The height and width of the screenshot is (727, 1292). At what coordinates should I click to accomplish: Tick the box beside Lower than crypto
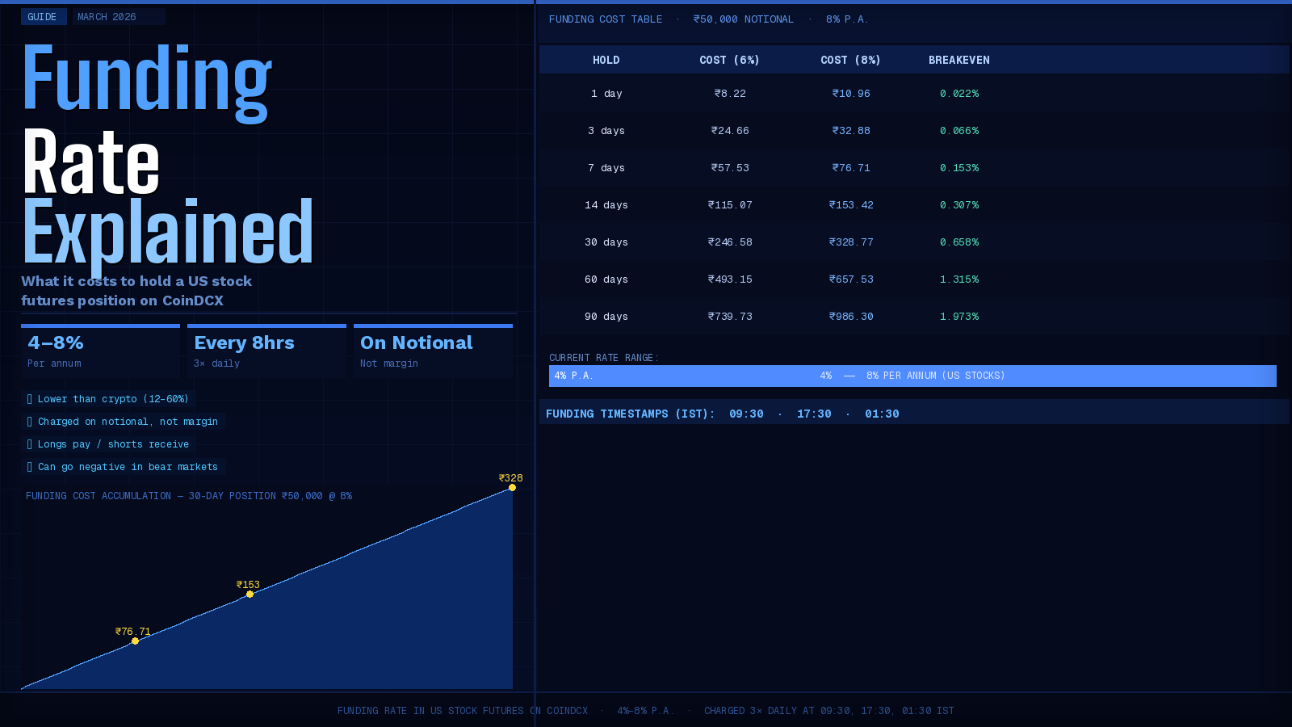[30, 399]
